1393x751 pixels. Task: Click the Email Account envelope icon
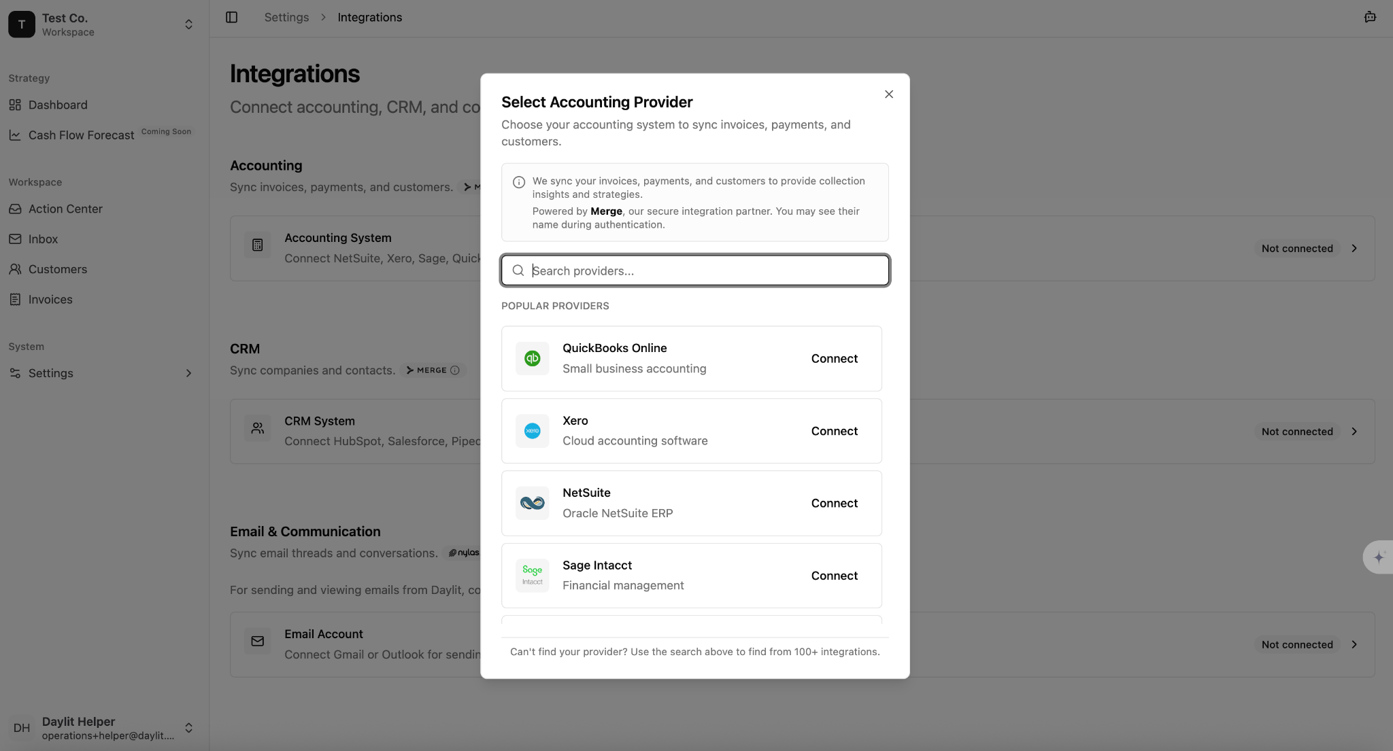coord(257,642)
